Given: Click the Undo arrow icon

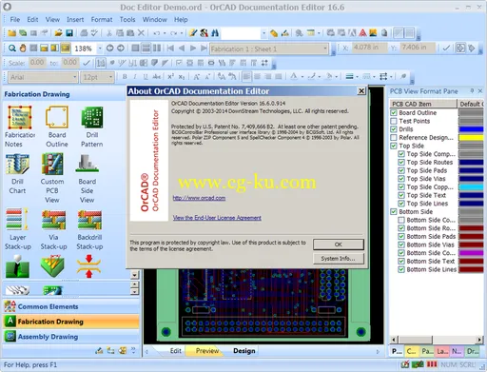Looking at the screenshot, I should tap(156, 32).
